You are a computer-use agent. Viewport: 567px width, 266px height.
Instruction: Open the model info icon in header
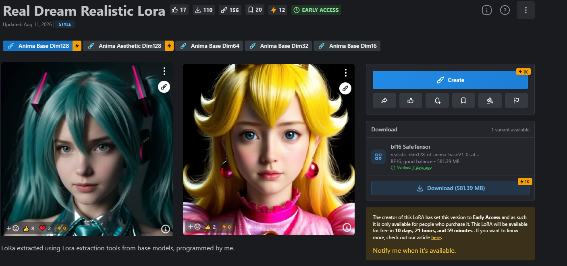click(487, 10)
